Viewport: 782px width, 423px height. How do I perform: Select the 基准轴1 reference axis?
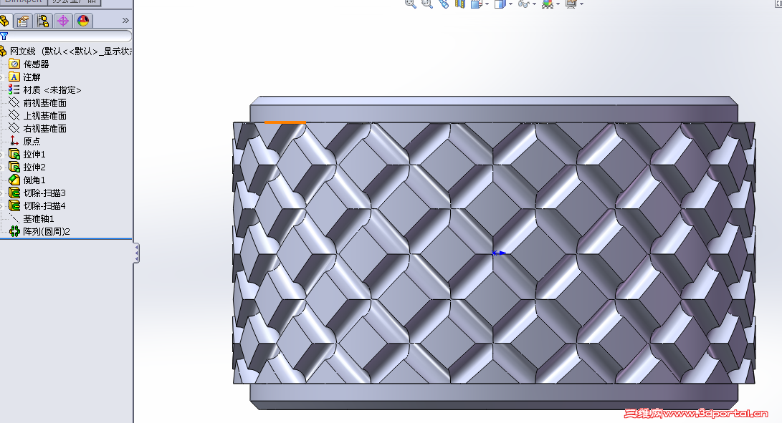tap(39, 219)
